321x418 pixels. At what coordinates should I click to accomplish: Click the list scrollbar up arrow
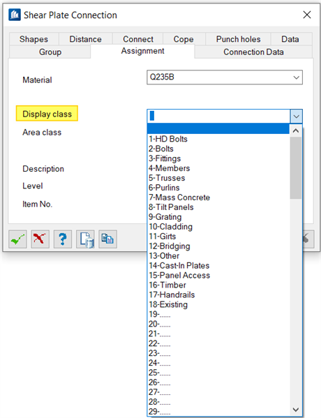(x=296, y=130)
